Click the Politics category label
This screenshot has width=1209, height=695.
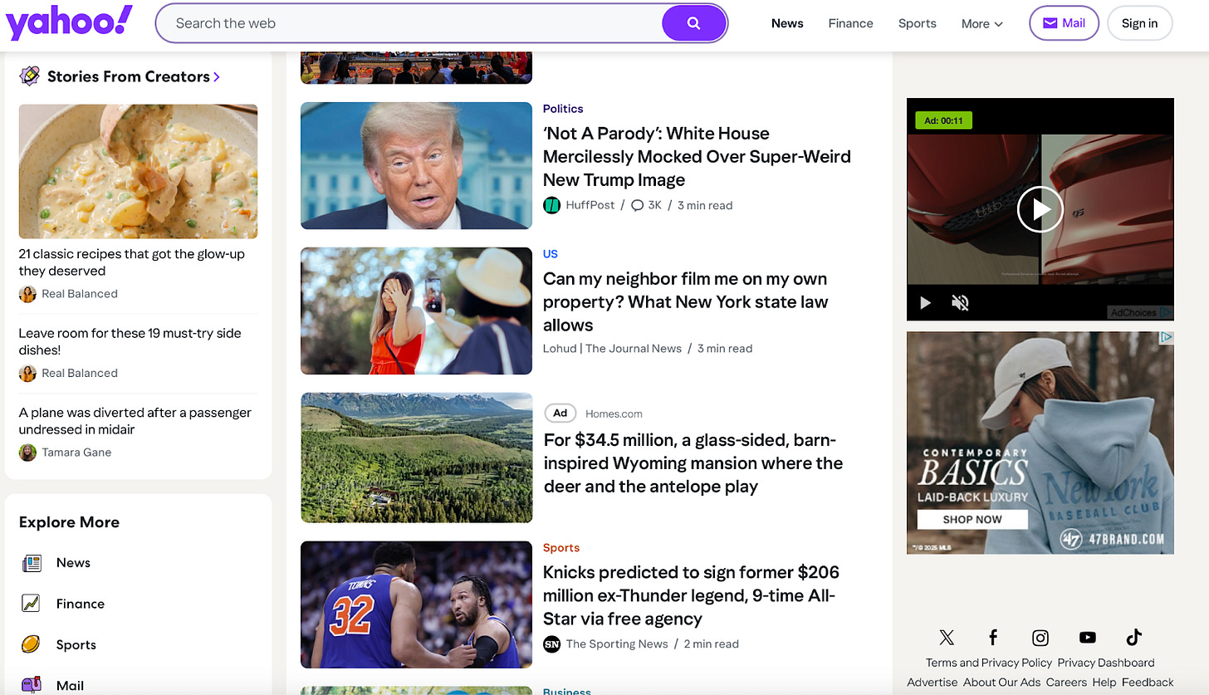pyautogui.click(x=563, y=109)
